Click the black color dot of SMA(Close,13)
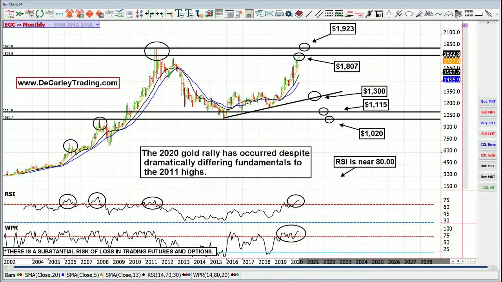Image resolution: width=502 pixels, height=282 pixels. point(143,275)
